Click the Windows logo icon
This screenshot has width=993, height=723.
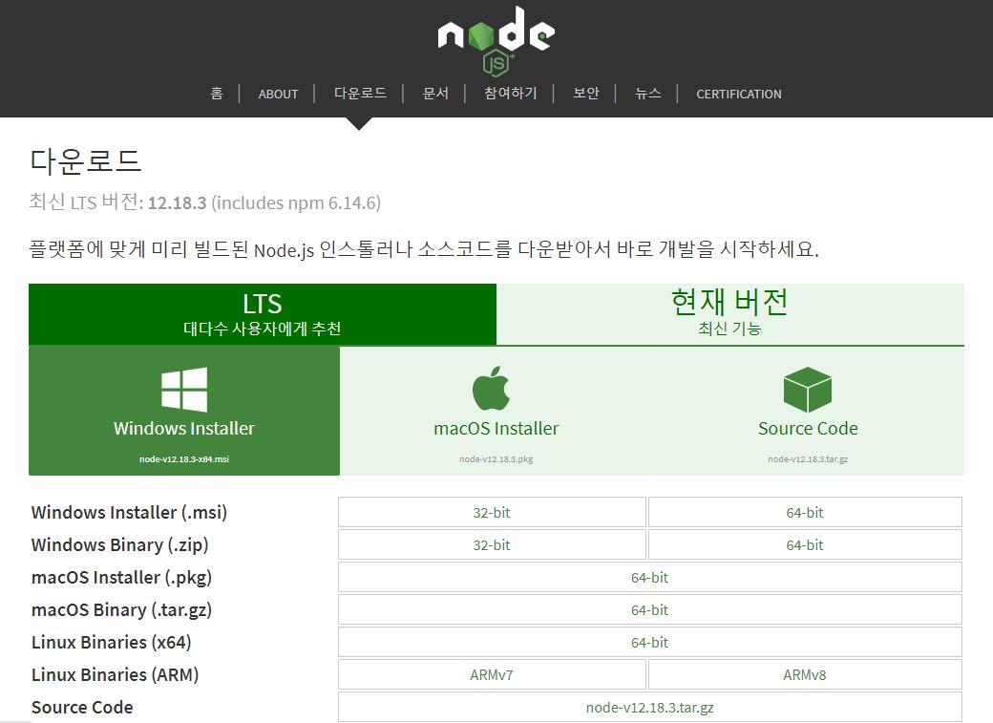[x=184, y=389]
